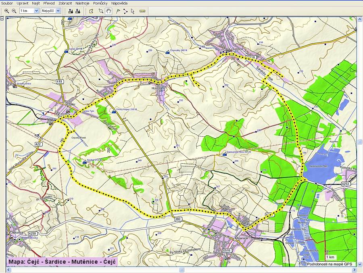Select the arrow pointer tool
This screenshot has width=363, height=273.
point(132,11)
